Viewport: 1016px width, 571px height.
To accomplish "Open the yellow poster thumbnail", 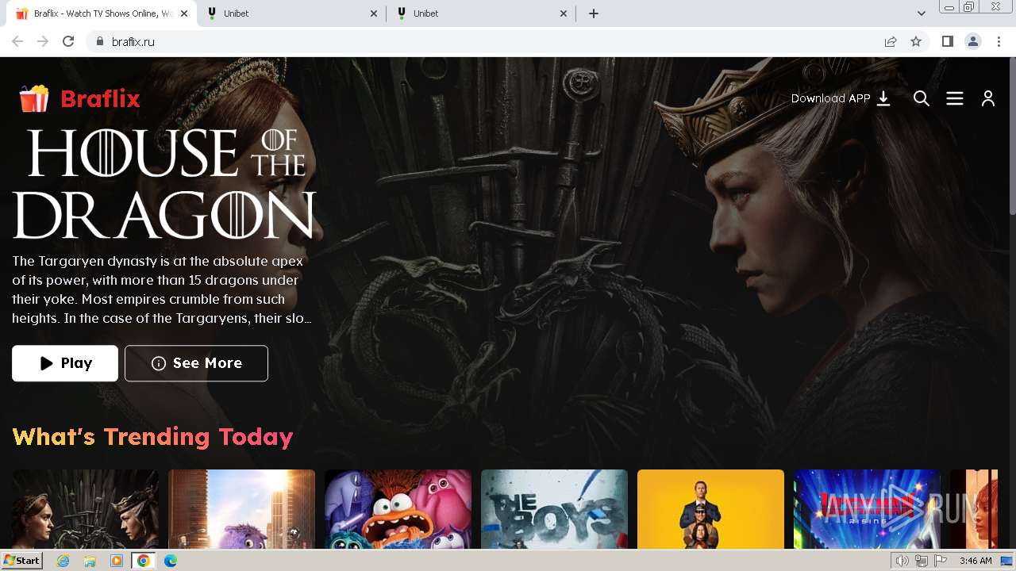I will (x=710, y=508).
